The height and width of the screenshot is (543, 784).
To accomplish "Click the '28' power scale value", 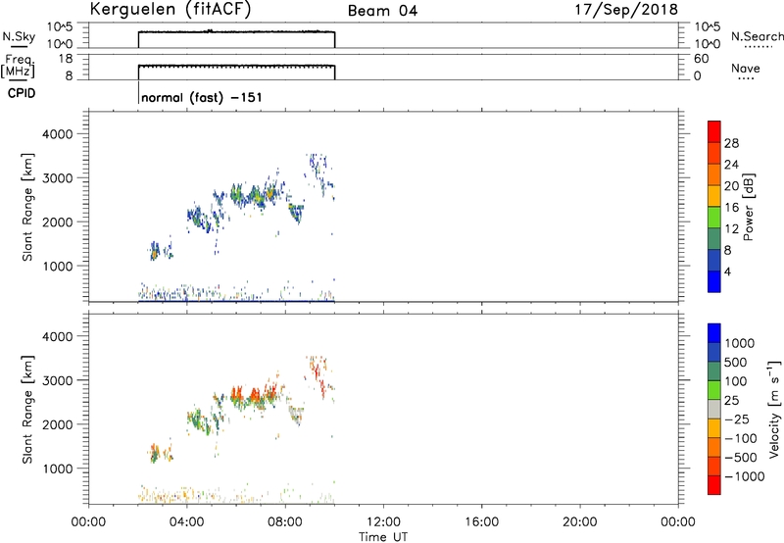I will pyautogui.click(x=731, y=143).
